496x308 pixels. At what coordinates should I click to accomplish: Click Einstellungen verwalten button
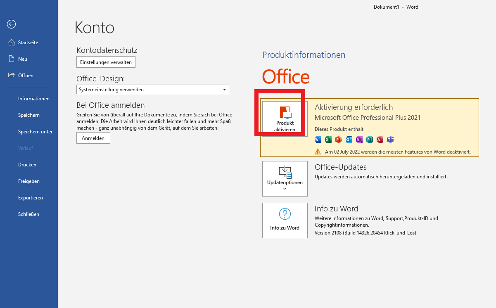tap(106, 62)
